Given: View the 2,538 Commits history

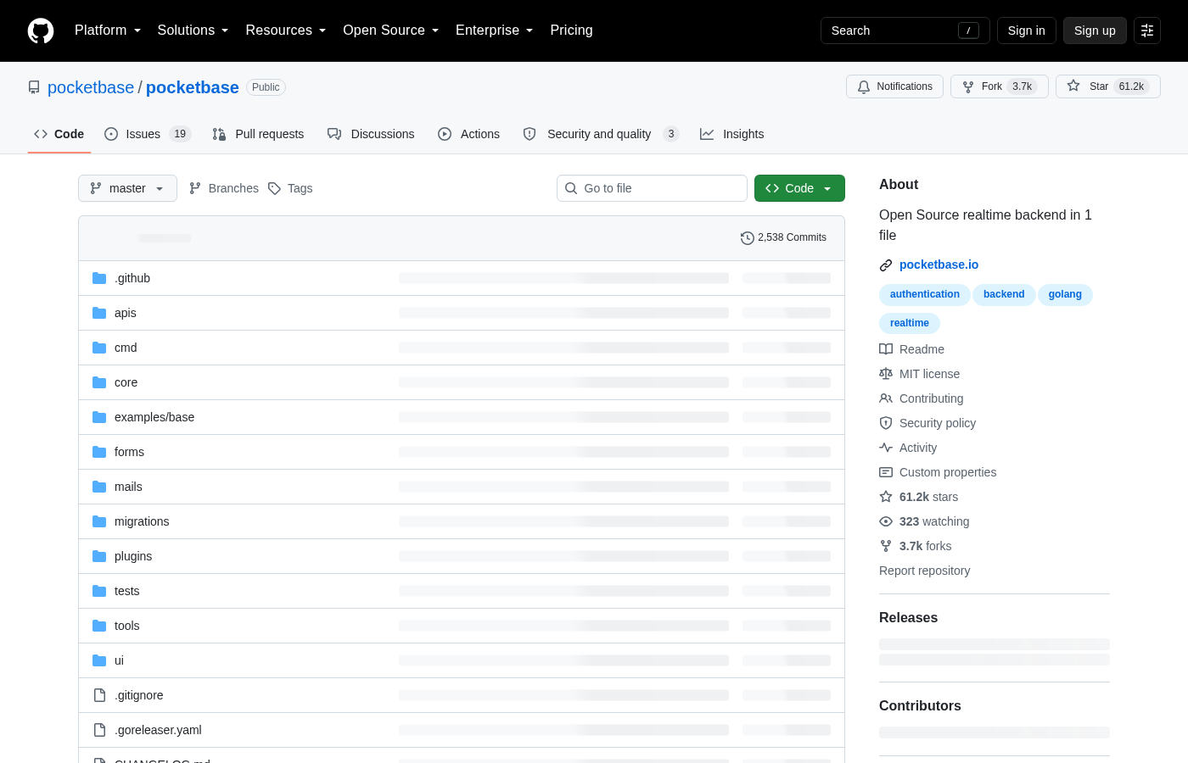Looking at the screenshot, I should click(783, 237).
